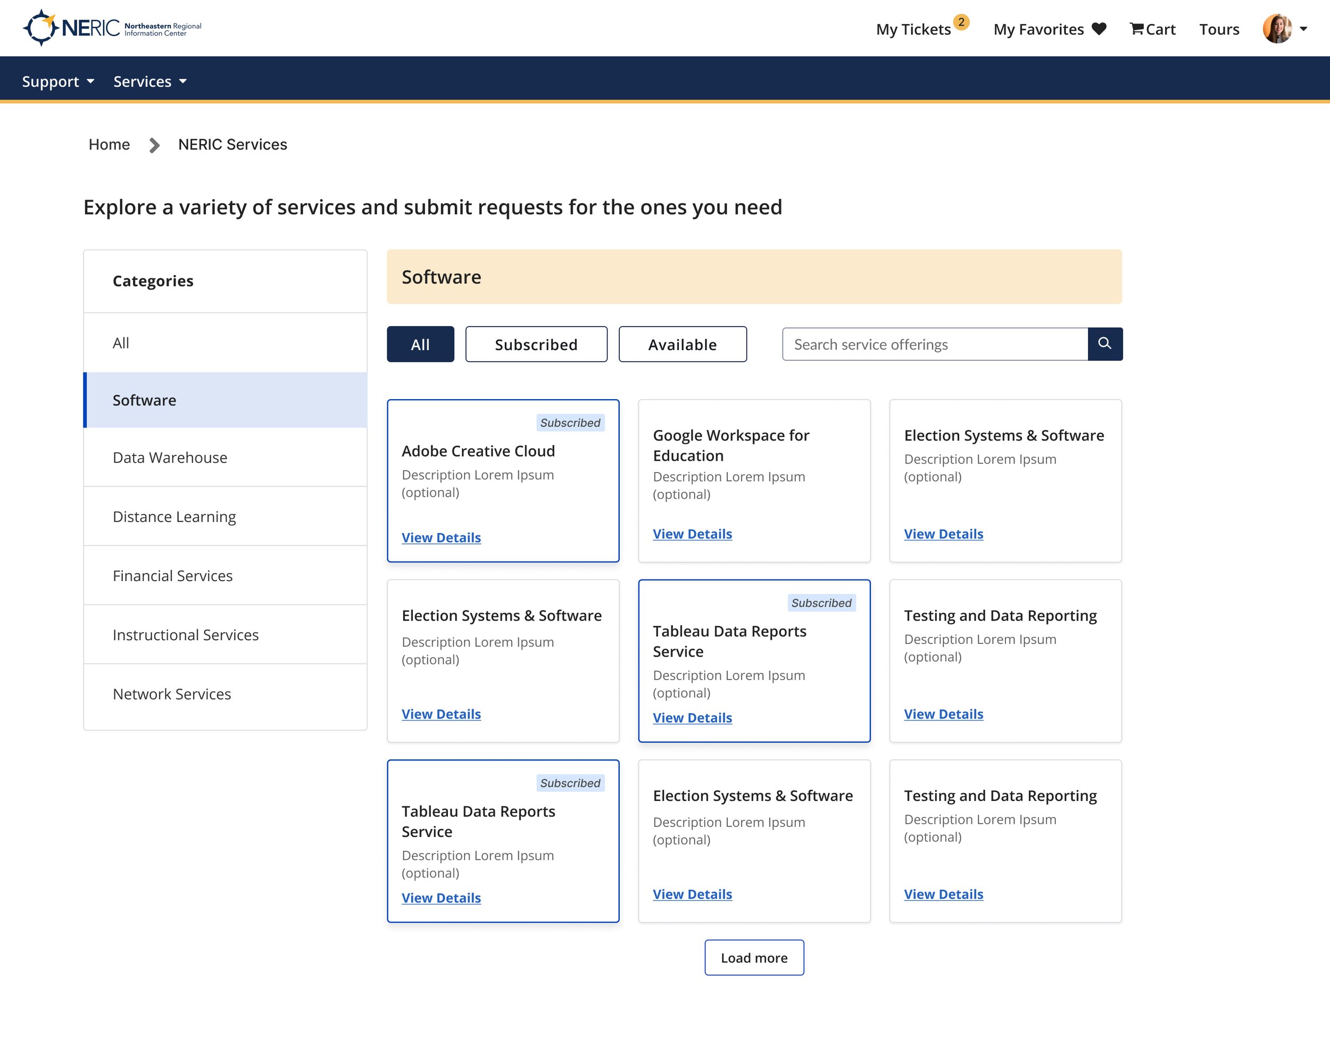
Task: Filter by Available services
Action: 683,344
